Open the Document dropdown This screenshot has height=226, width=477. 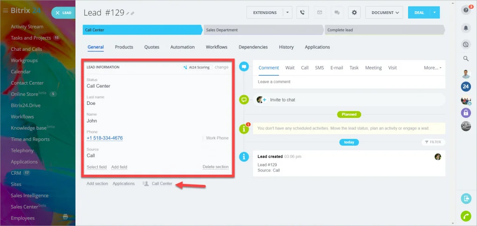click(x=384, y=13)
